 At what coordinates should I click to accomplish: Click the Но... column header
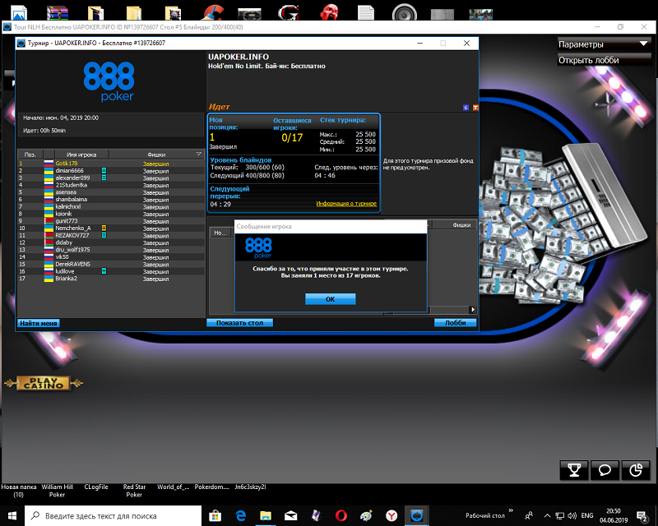coord(220,233)
